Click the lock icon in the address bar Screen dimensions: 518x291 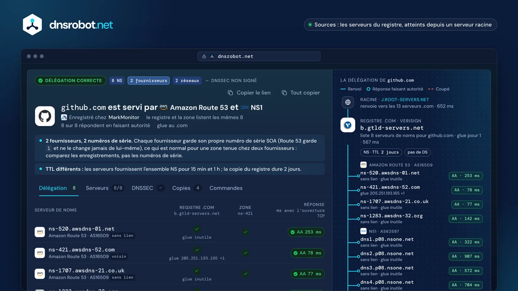point(204,56)
